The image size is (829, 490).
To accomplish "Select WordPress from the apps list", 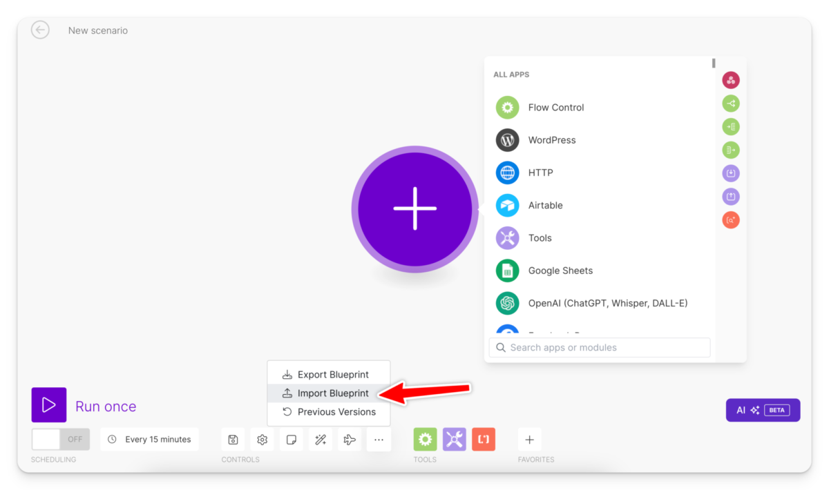I will 551,140.
